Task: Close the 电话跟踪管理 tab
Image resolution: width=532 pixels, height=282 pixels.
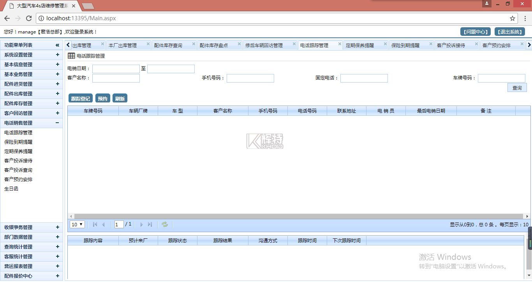Action: tap(340, 44)
